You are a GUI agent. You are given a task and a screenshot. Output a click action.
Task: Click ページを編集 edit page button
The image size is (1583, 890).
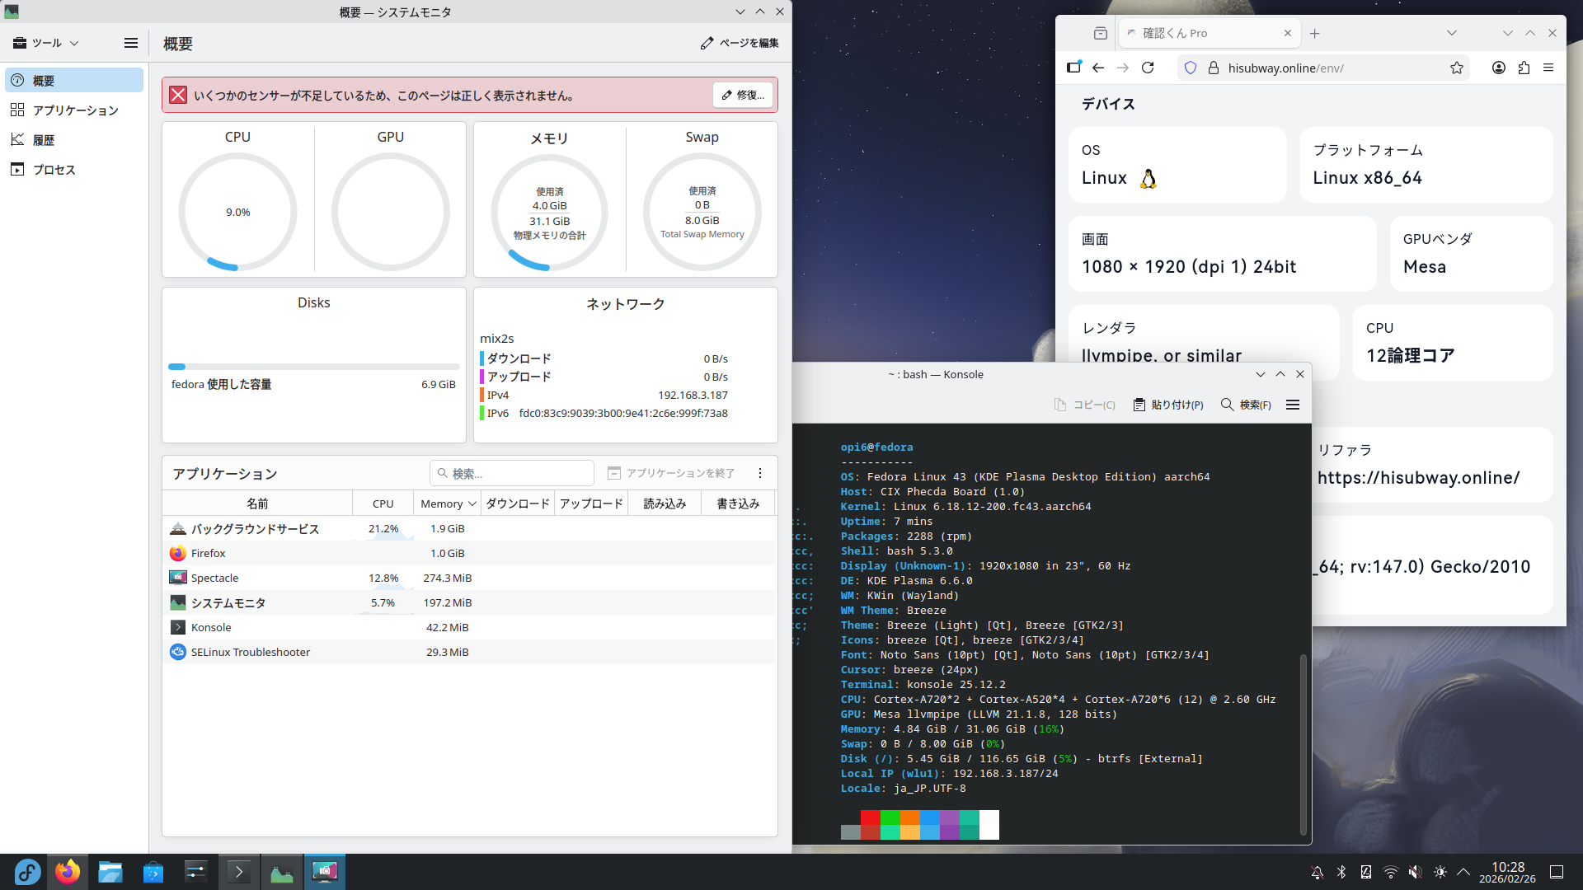coord(740,43)
